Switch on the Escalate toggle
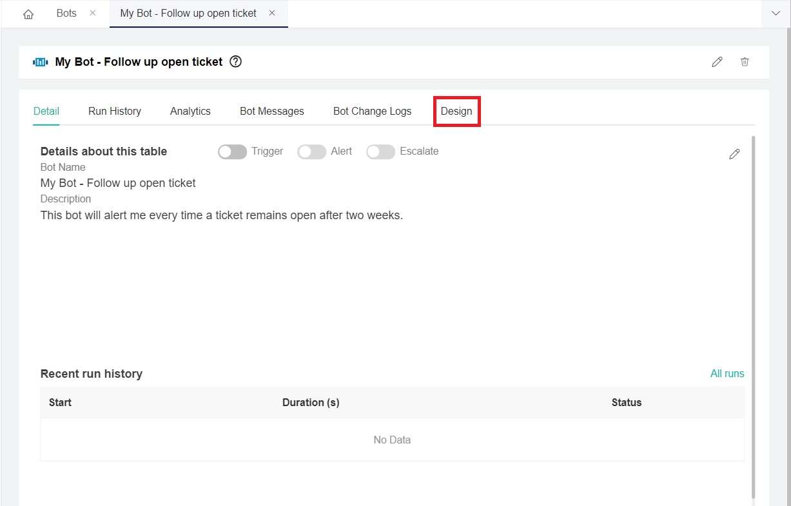The height and width of the screenshot is (506, 791). (380, 151)
